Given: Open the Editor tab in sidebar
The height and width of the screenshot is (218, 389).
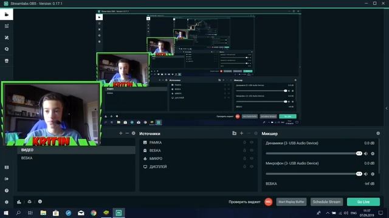Looking at the screenshot, I should coord(7,15).
